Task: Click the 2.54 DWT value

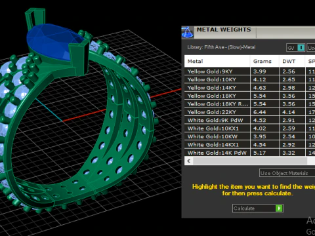Action: [289, 136]
